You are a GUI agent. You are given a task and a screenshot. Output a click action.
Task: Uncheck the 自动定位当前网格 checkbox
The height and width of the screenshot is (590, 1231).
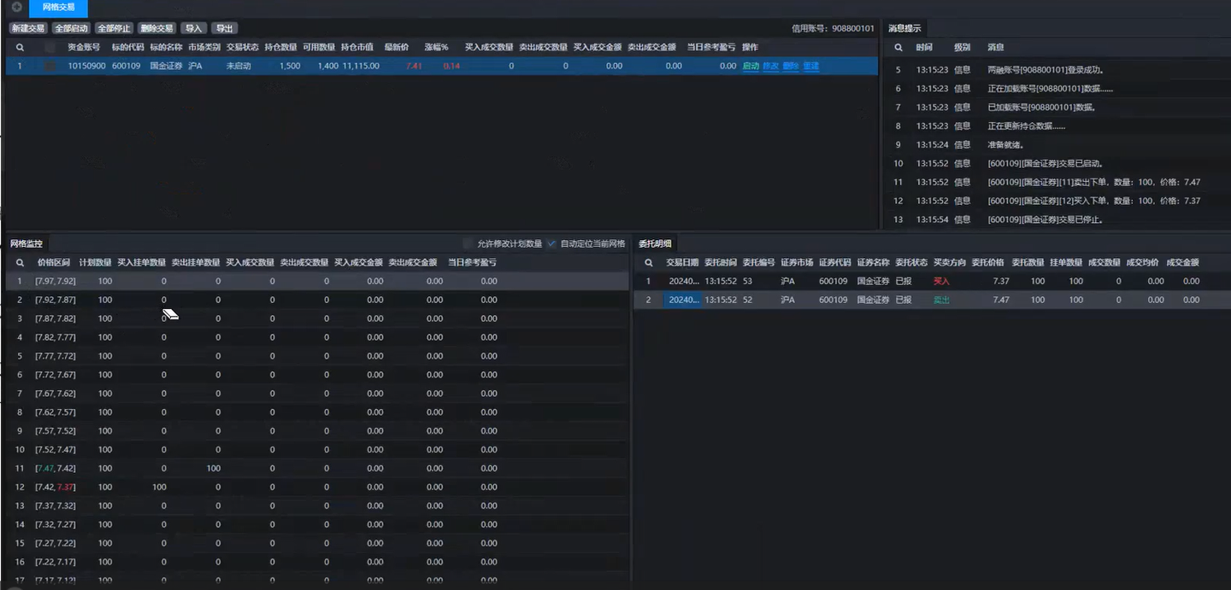tap(551, 243)
